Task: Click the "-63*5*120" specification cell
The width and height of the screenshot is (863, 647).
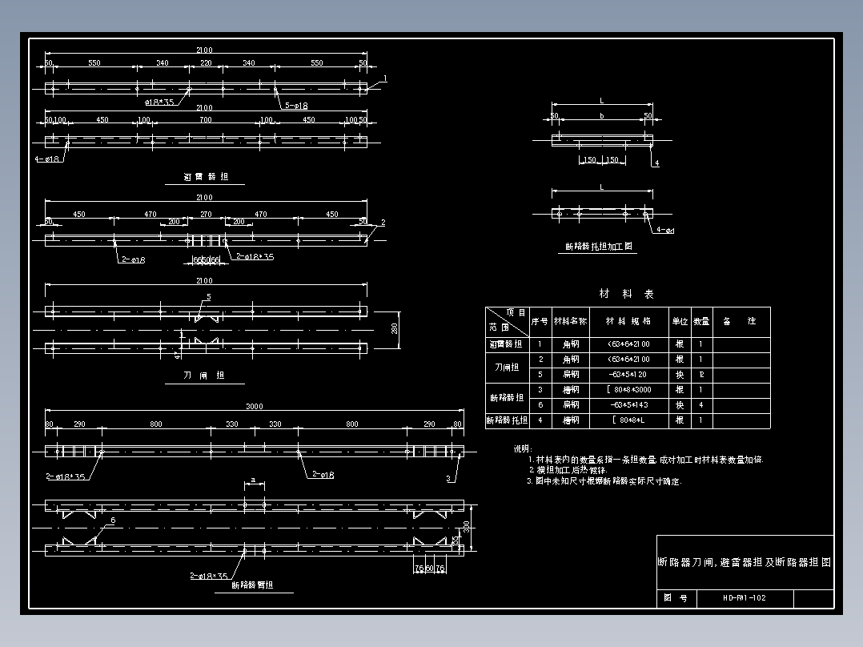Action: pos(628,375)
